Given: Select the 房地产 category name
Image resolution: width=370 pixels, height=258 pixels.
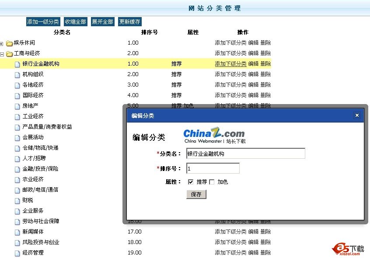Looking at the screenshot, I should (x=31, y=106).
